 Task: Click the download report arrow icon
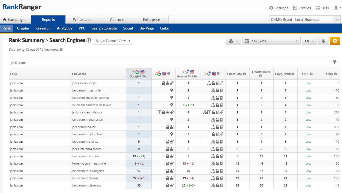click(x=323, y=41)
